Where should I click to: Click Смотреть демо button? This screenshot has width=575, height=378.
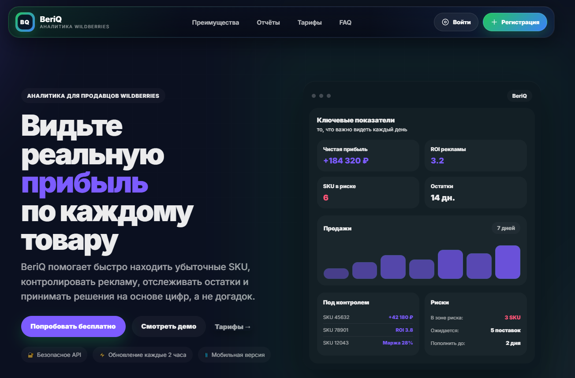(169, 326)
